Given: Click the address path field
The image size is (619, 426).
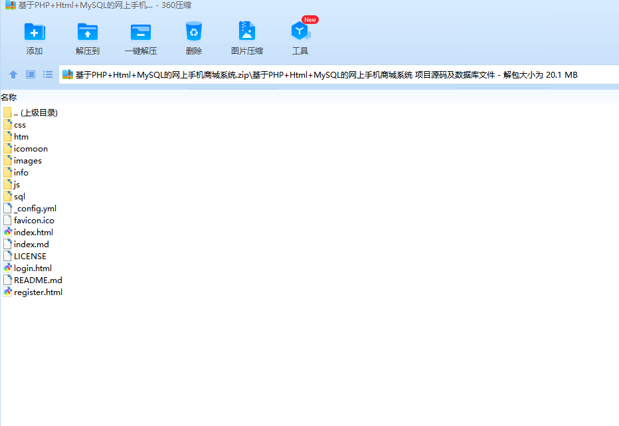Looking at the screenshot, I should click(339, 74).
